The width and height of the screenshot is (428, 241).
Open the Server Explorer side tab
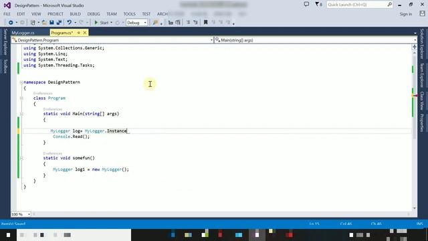[5, 42]
